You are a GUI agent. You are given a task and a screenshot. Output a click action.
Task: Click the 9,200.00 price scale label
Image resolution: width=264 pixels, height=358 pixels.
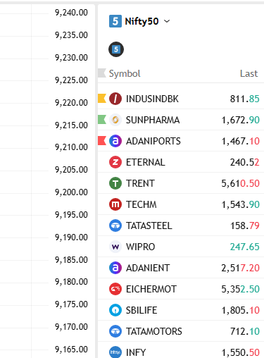click(x=71, y=192)
